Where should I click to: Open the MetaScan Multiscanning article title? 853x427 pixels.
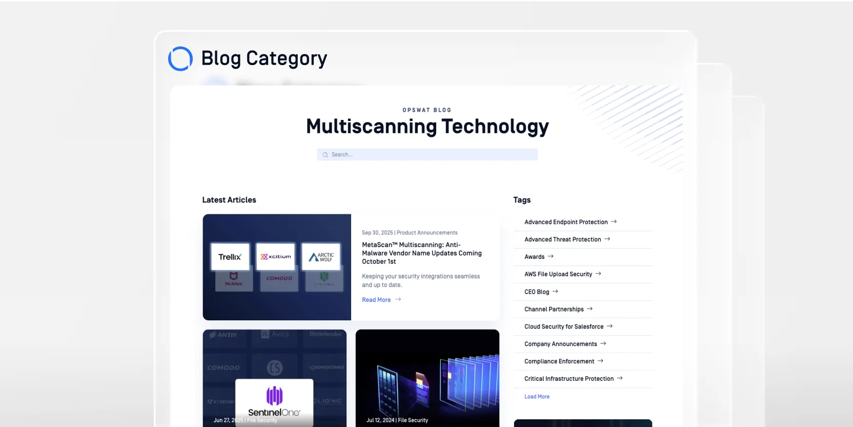421,253
